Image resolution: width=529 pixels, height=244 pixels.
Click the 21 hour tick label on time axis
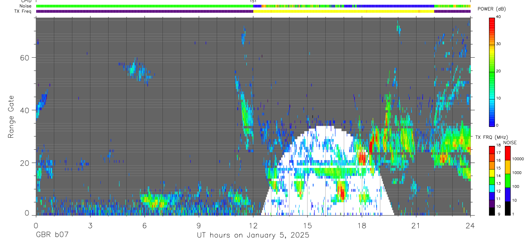point(416,225)
